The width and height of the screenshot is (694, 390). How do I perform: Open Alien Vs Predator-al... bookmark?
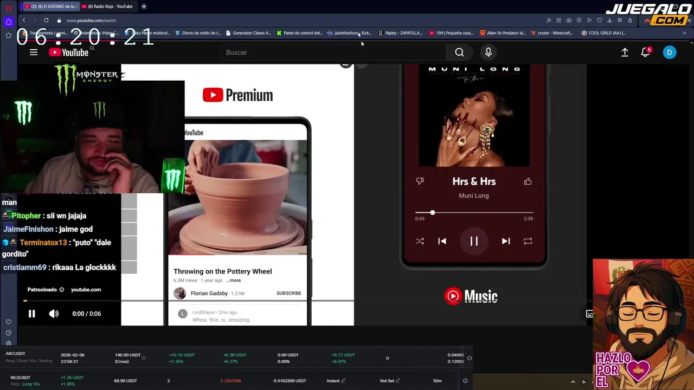503,33
